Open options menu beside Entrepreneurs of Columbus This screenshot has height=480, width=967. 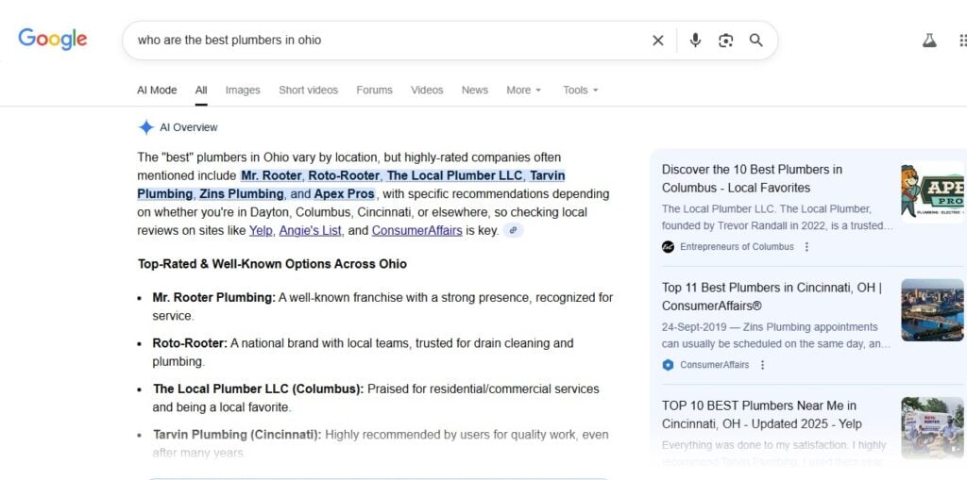[x=806, y=246]
